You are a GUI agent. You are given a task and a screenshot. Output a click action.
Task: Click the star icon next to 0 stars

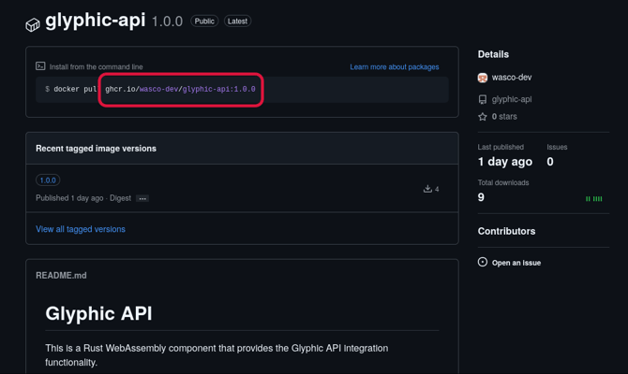(483, 117)
